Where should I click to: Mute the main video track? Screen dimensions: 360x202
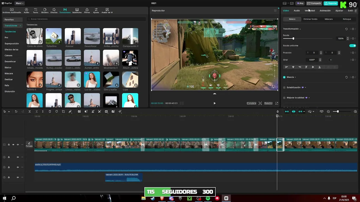[x=18, y=145]
